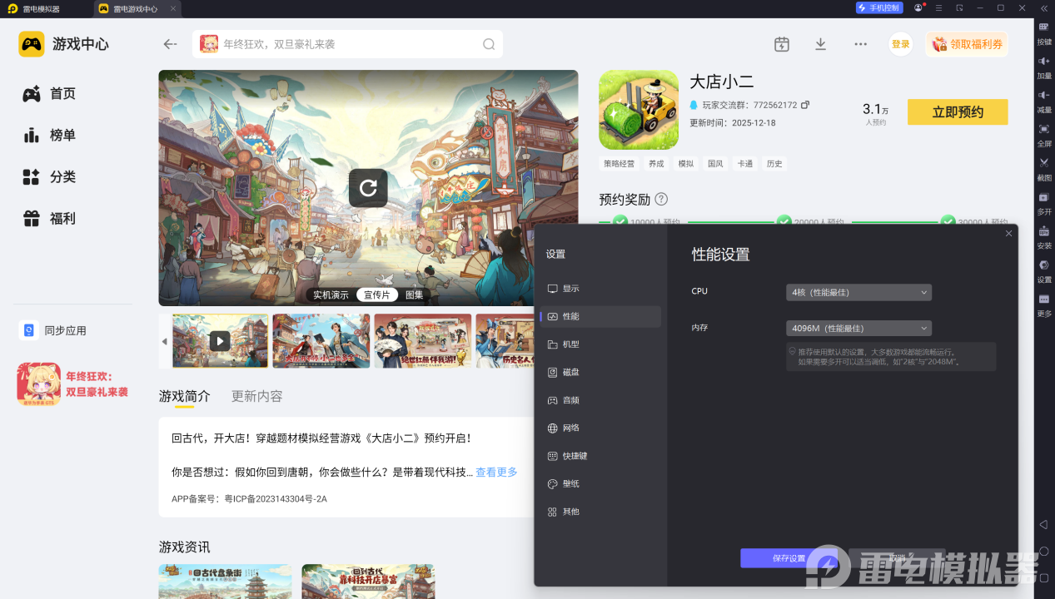Select the 磁盘 settings category
This screenshot has width=1055, height=599.
600,372
